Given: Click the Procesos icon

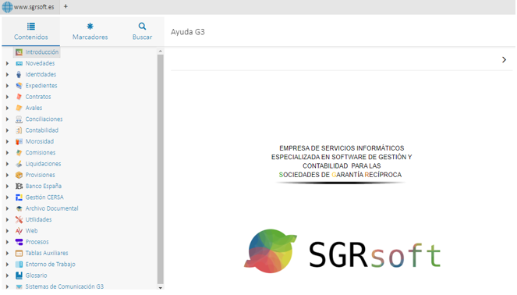Looking at the screenshot, I should (19, 242).
